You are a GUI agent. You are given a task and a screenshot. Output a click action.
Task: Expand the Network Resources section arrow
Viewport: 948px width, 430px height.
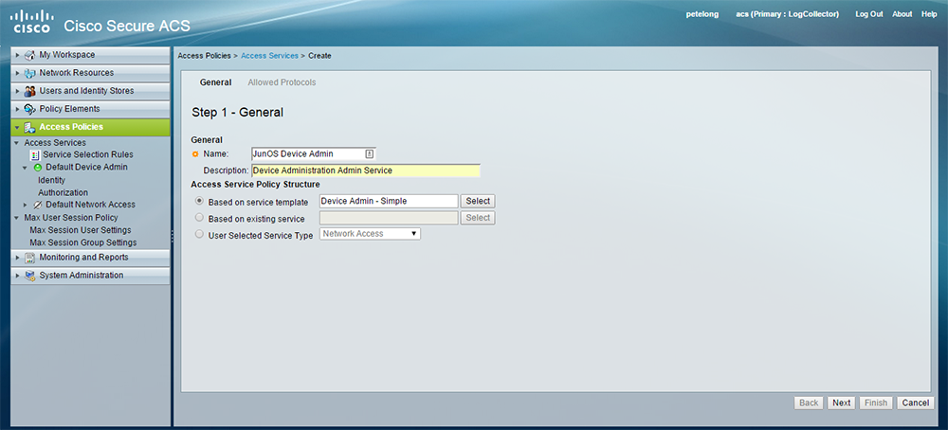tap(18, 73)
